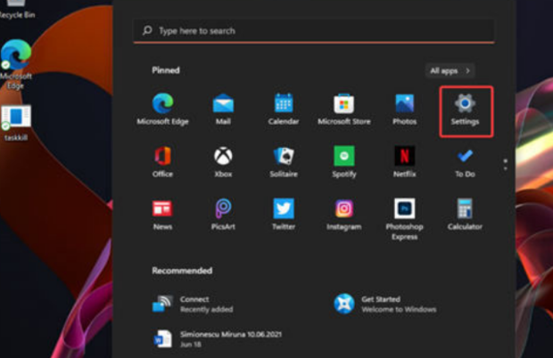Focus the Type here to search box

click(314, 31)
